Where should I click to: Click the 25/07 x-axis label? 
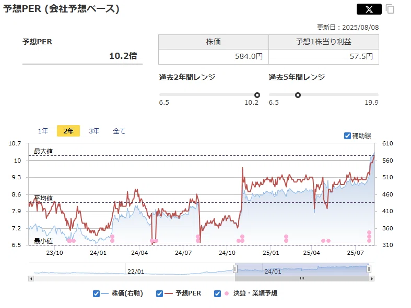(x=356, y=253)
